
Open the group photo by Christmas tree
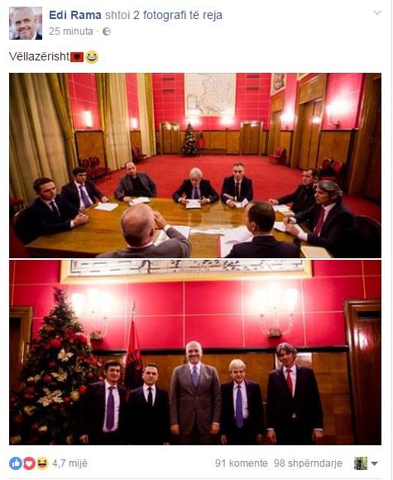pyautogui.click(x=195, y=353)
